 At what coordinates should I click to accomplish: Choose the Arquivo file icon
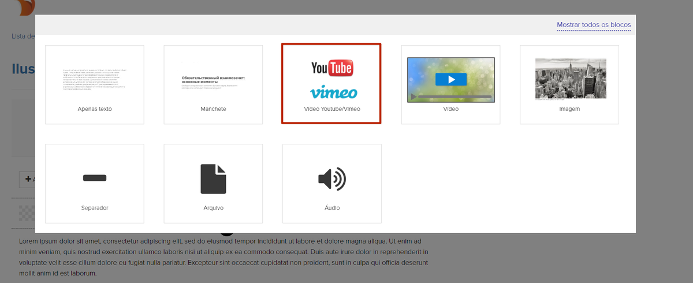213,179
